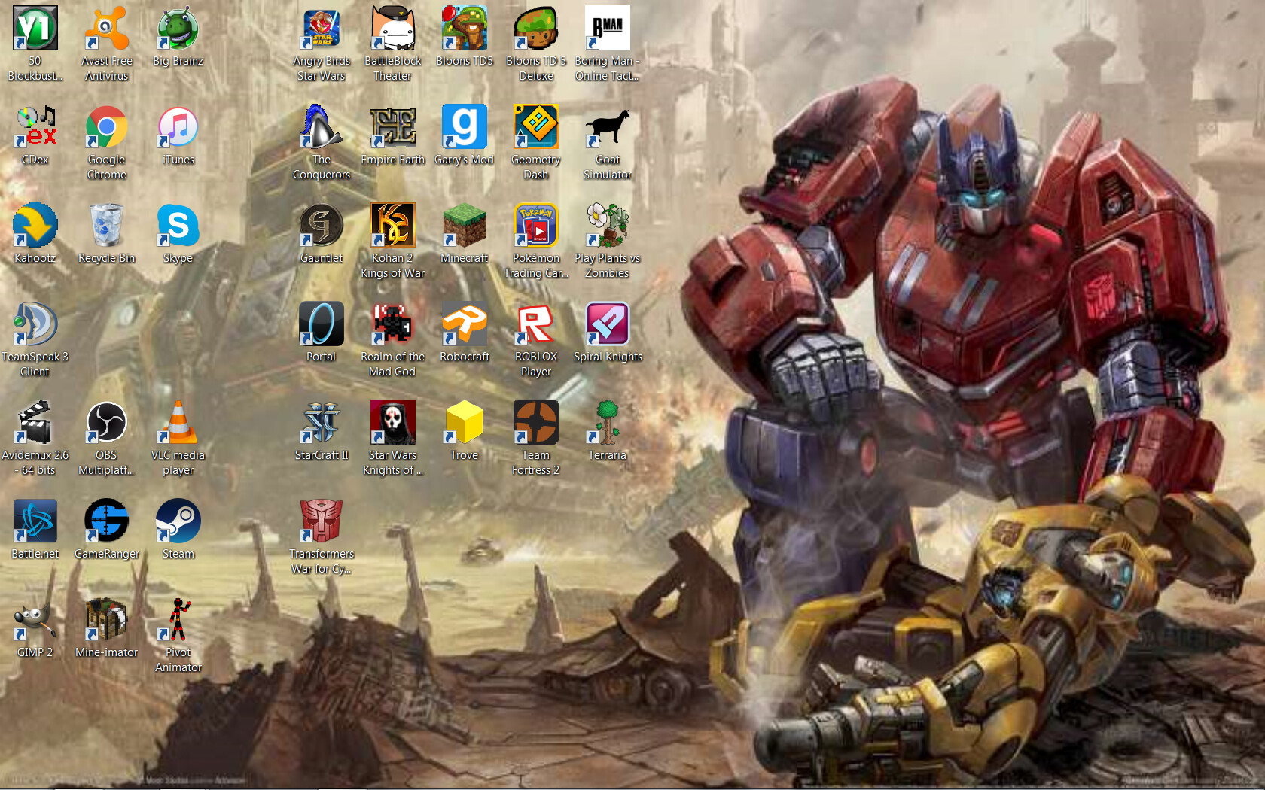The image size is (1265, 790).
Task: Select the Skype desktop shortcut
Action: click(x=178, y=226)
